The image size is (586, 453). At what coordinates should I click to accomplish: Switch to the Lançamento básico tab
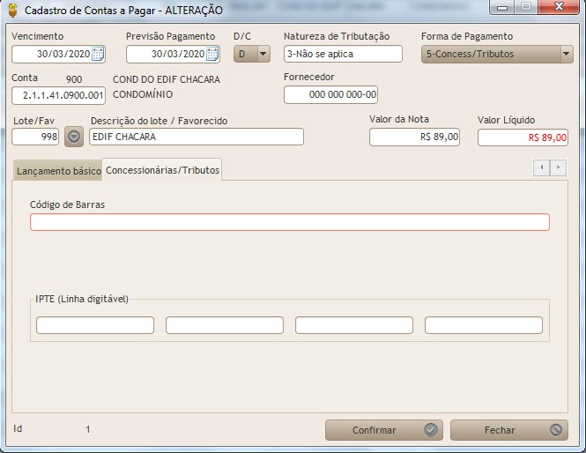[x=58, y=170]
